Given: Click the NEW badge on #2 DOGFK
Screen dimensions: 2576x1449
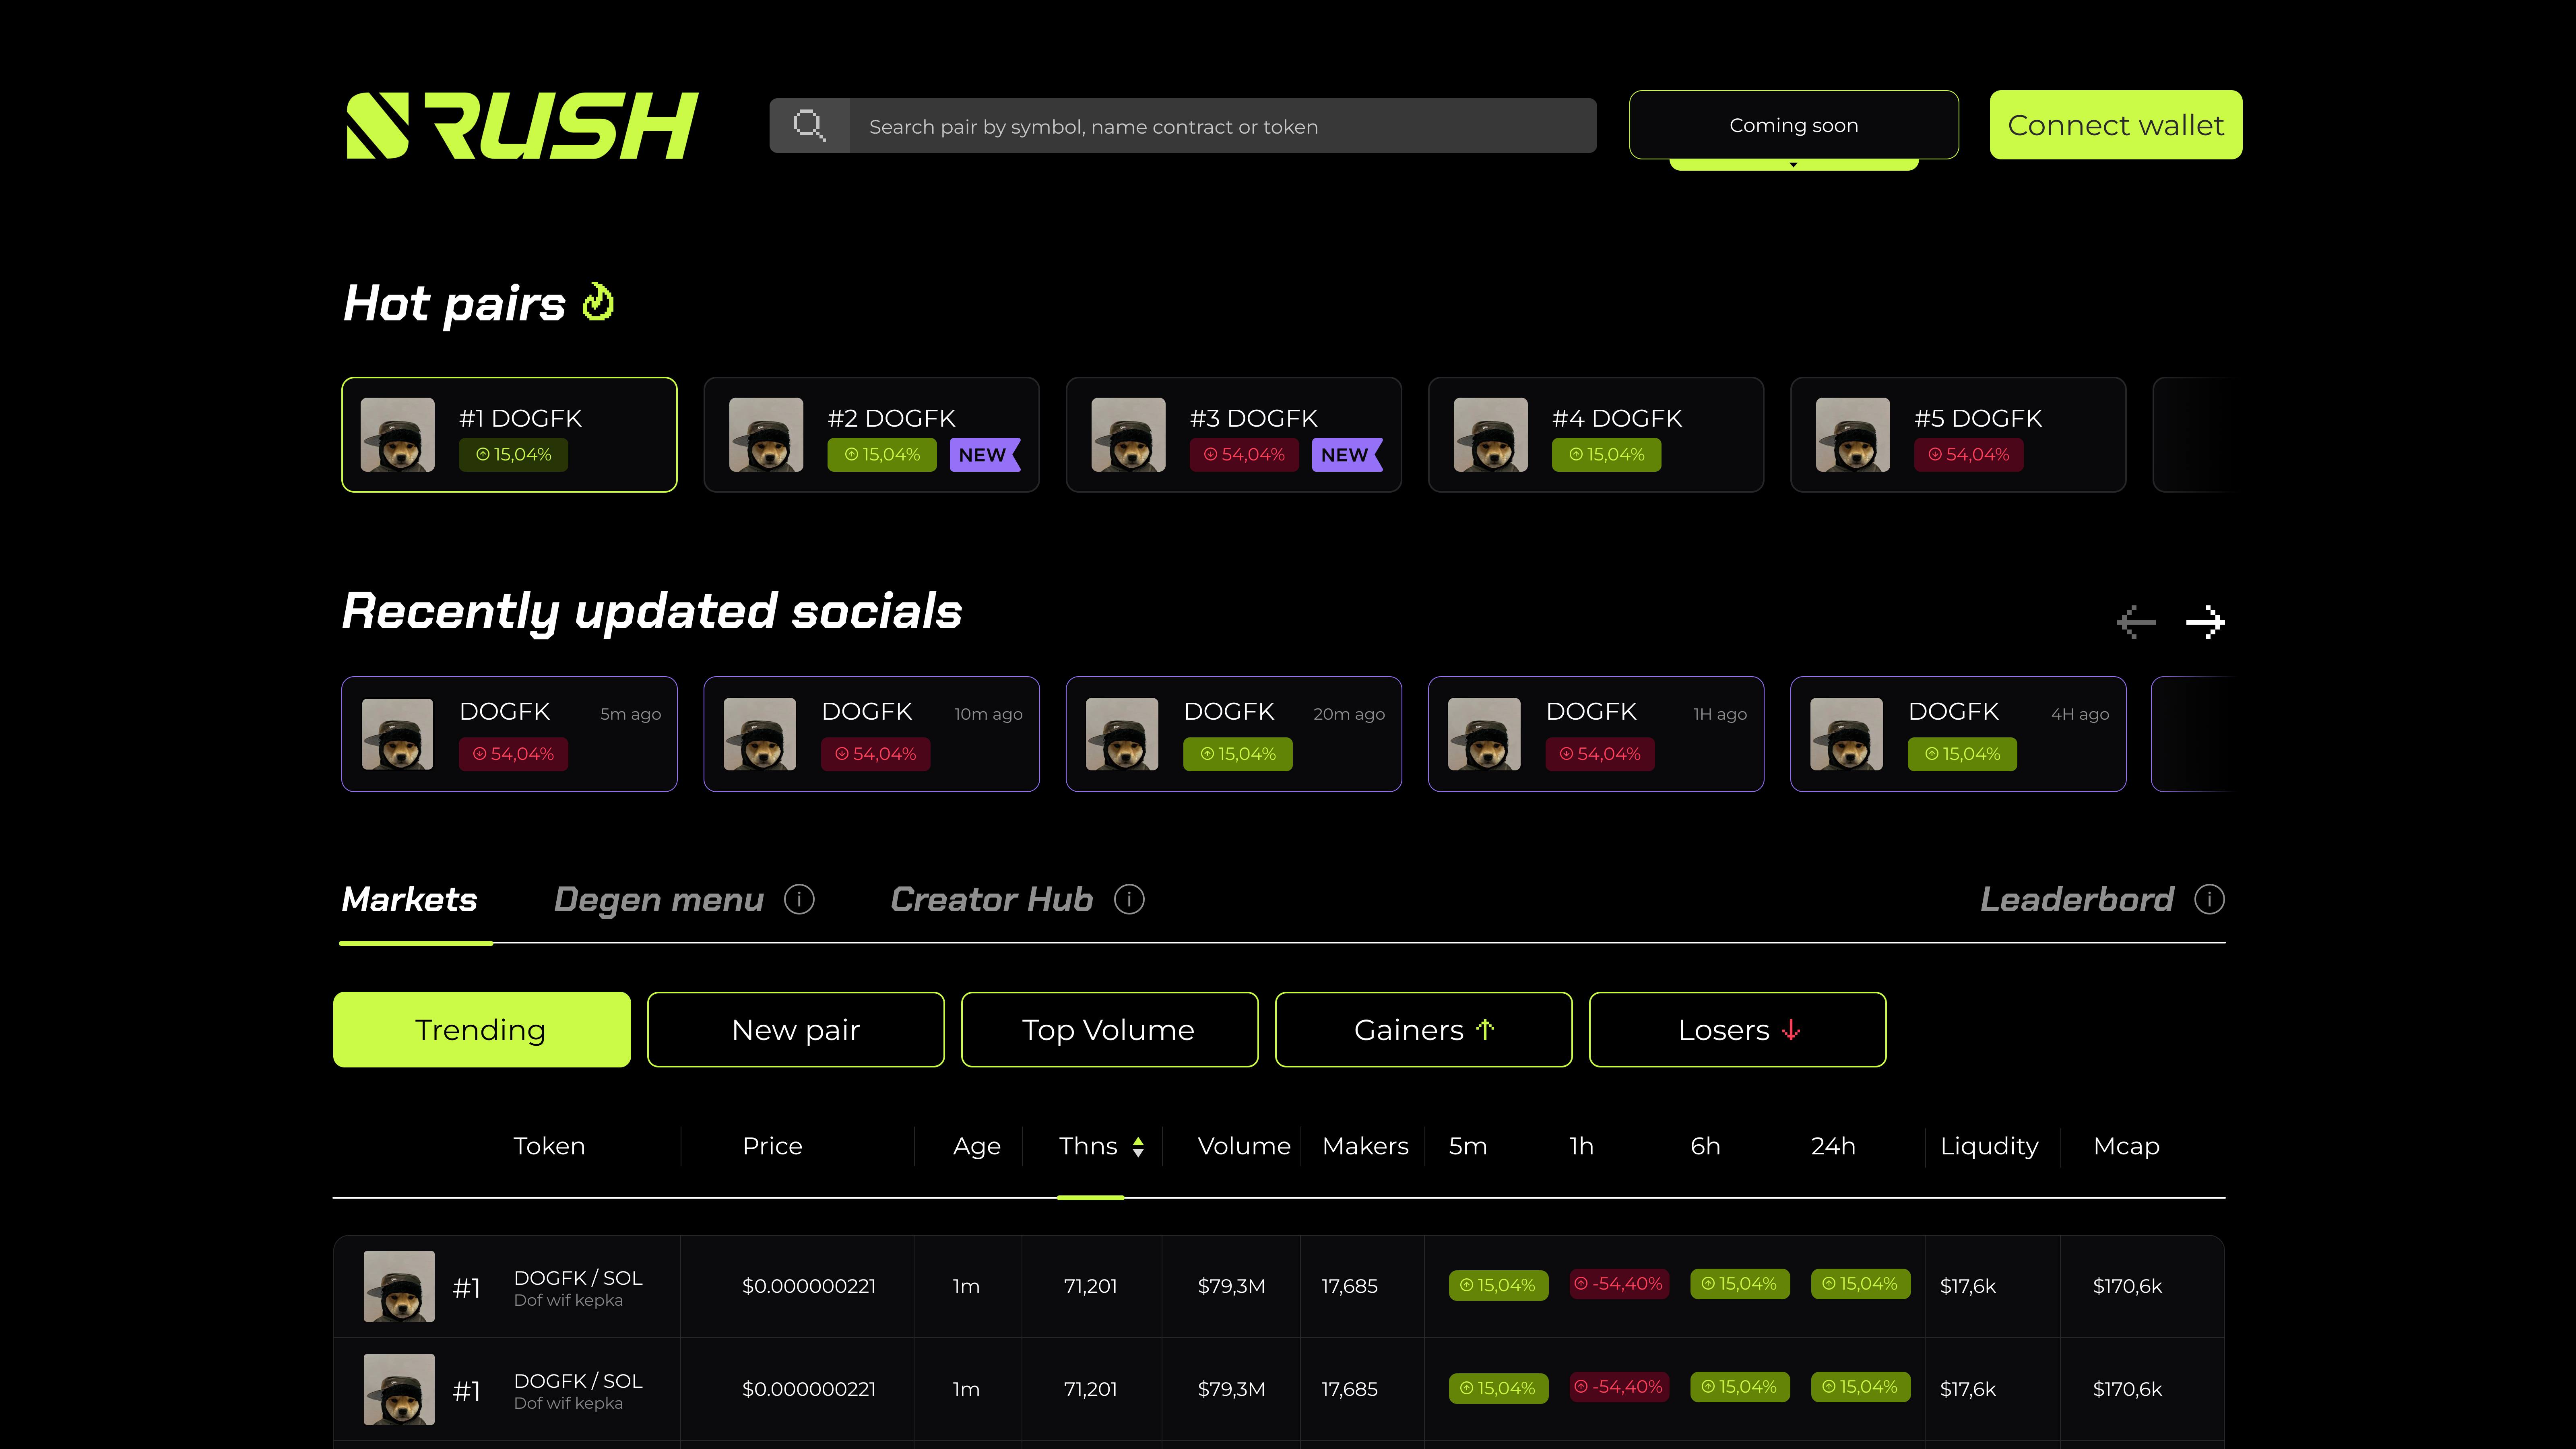Looking at the screenshot, I should [x=984, y=454].
